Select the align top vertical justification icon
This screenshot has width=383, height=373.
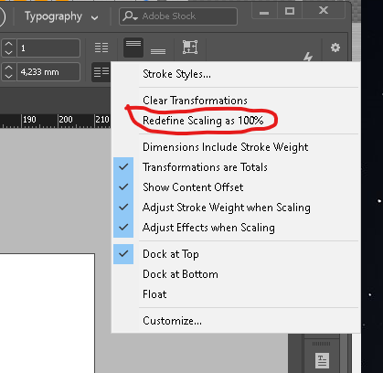coord(133,48)
